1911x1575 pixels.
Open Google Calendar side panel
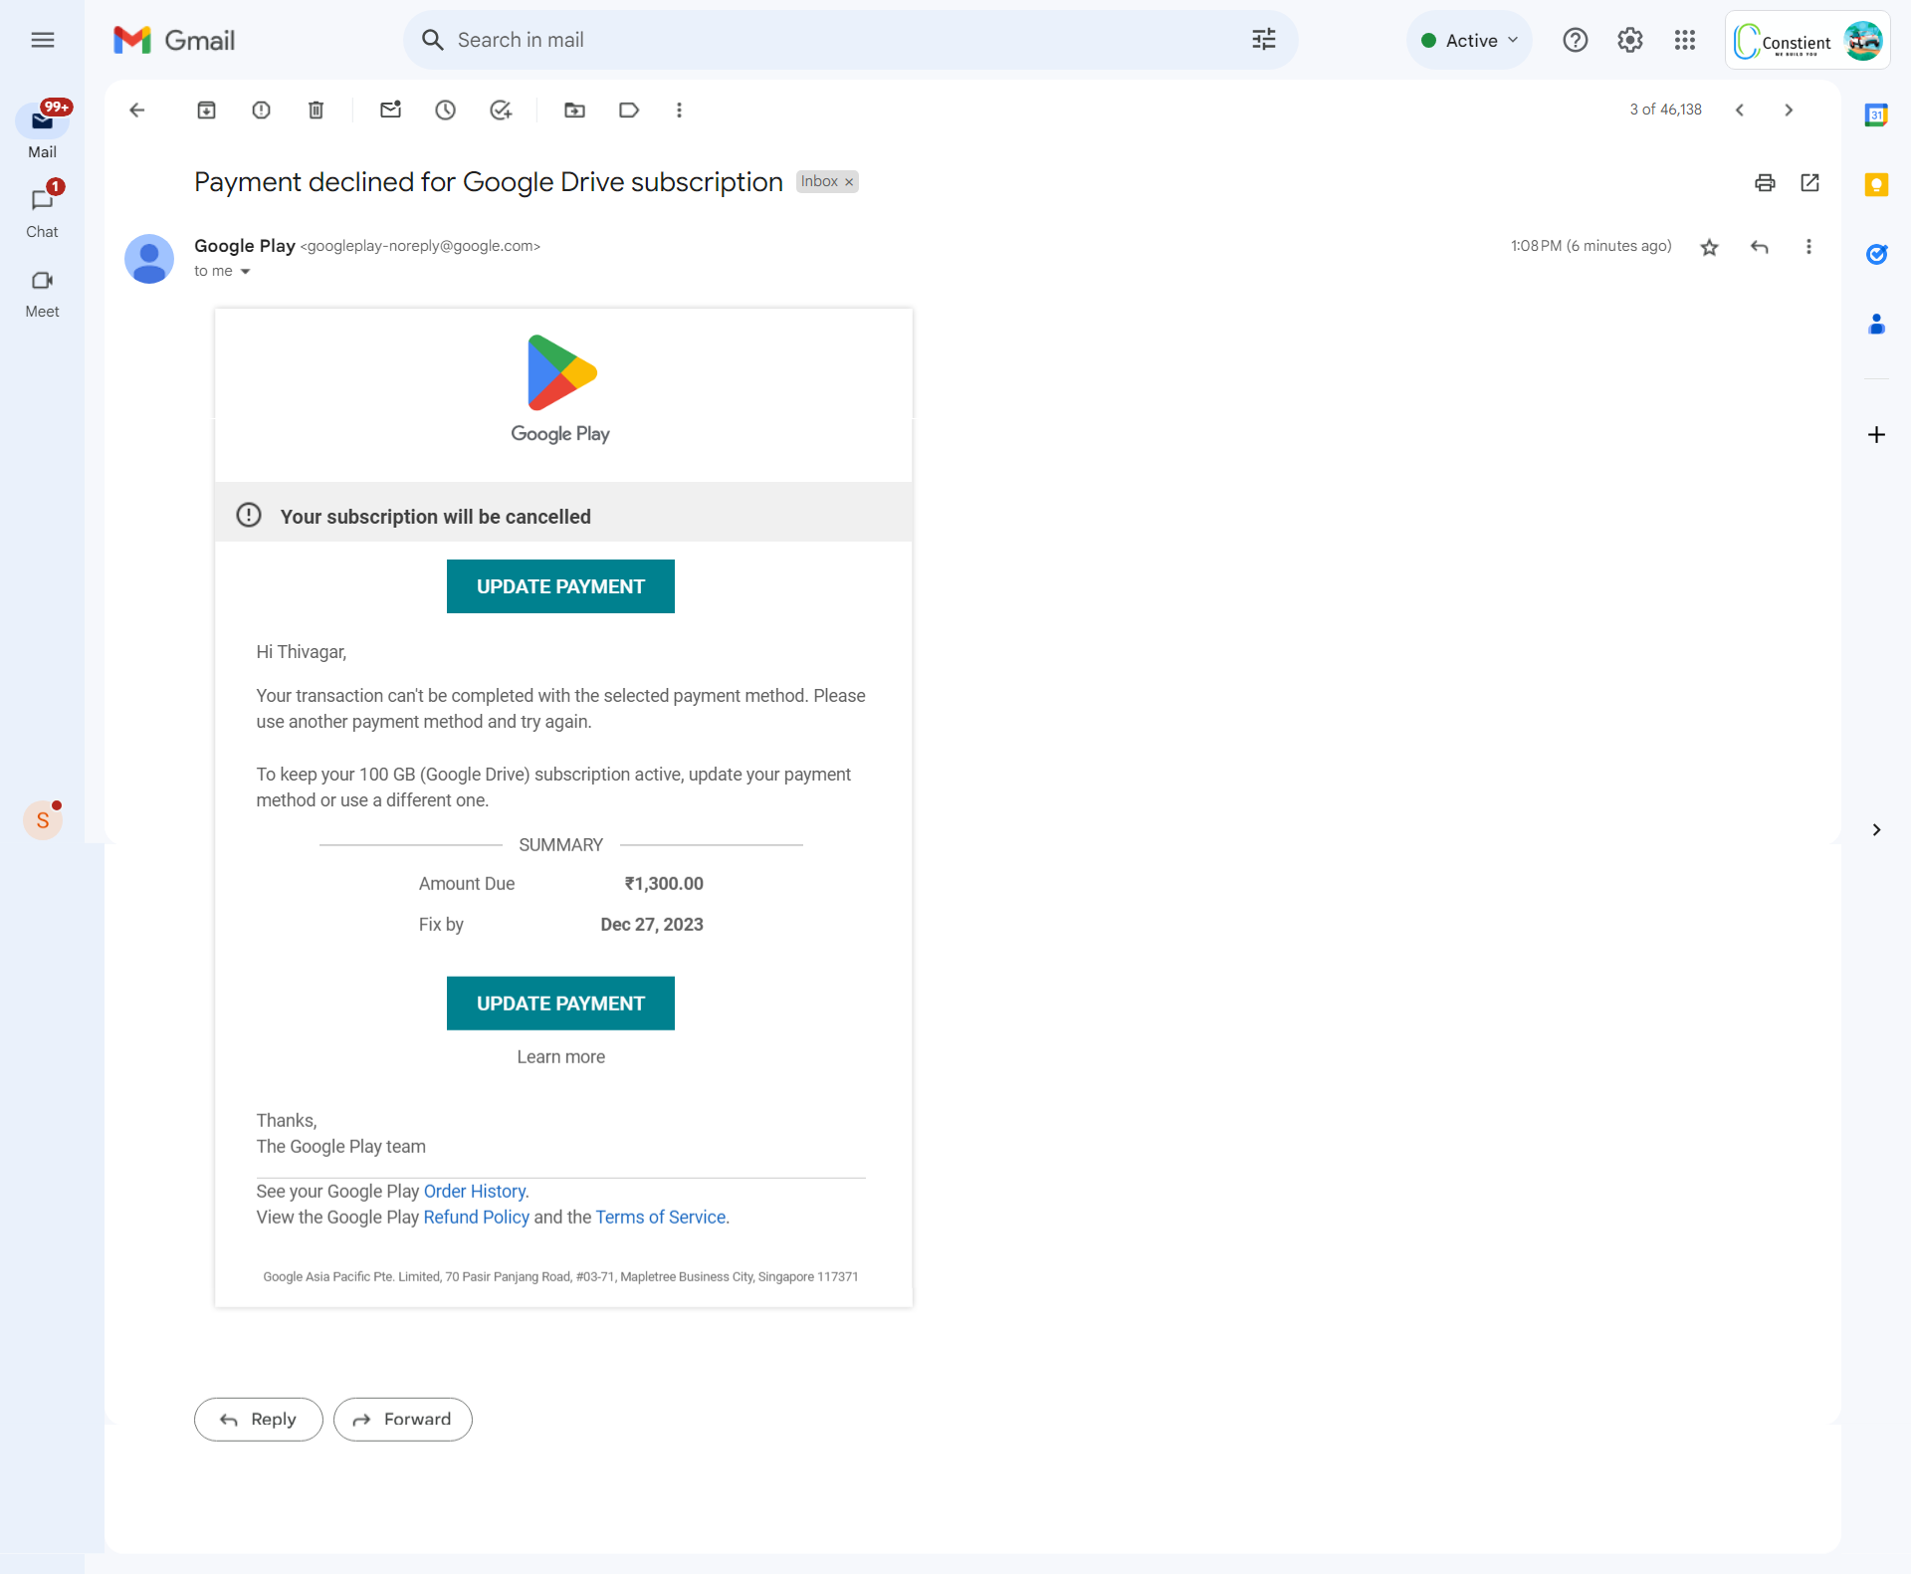coord(1876,115)
